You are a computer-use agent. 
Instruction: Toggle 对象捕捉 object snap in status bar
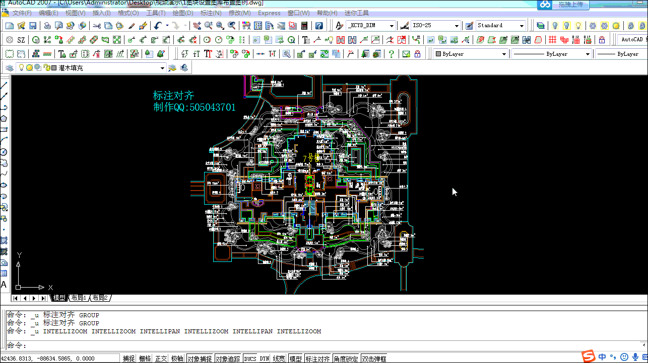(200, 358)
